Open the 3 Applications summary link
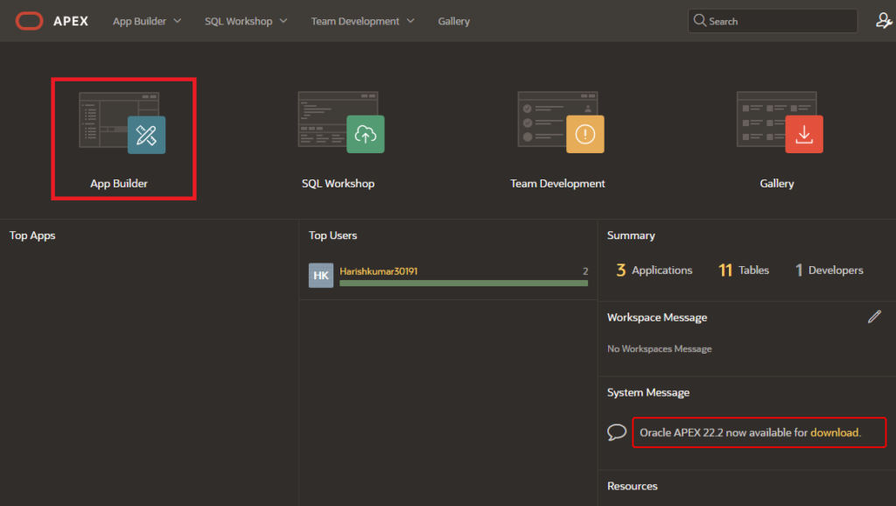Viewport: 896px width, 506px height. point(654,271)
